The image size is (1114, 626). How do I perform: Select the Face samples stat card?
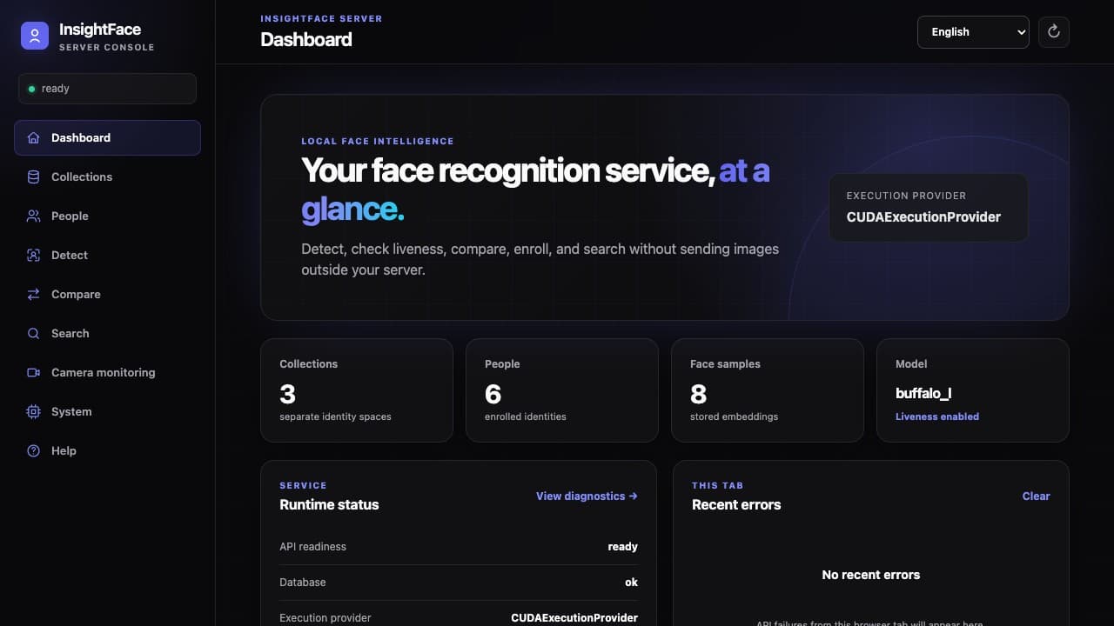pyautogui.click(x=768, y=390)
